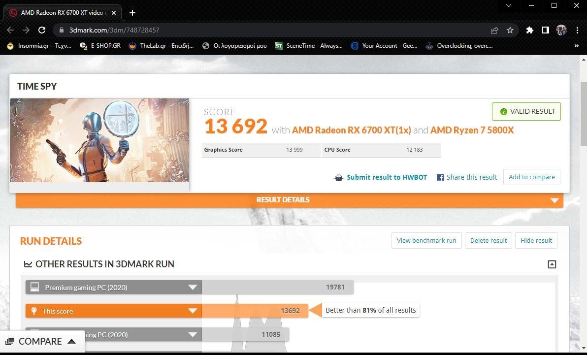Click AMD Ryzen 7 5800X link
The image size is (587, 355).
click(x=472, y=130)
